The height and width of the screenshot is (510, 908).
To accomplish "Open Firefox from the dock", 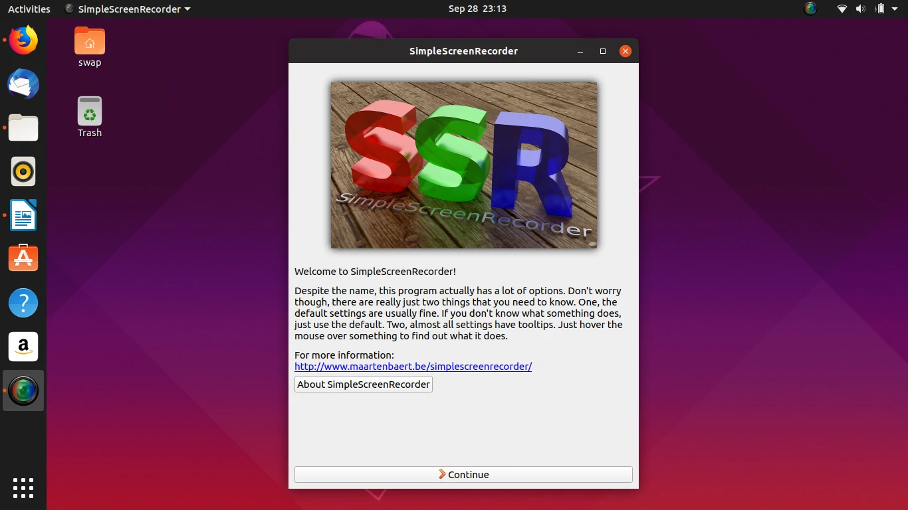I will (x=23, y=41).
